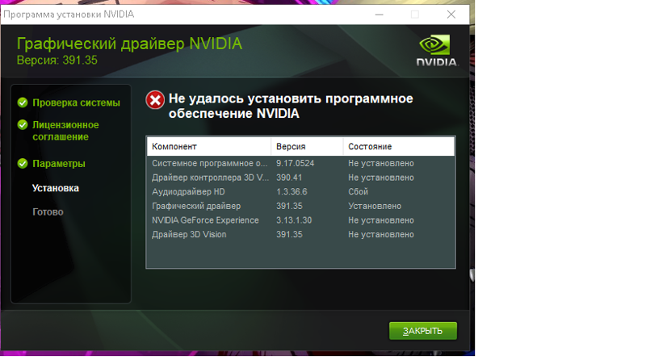Select the NVIDIA GeForce Experience row
646x364 pixels.
300,220
